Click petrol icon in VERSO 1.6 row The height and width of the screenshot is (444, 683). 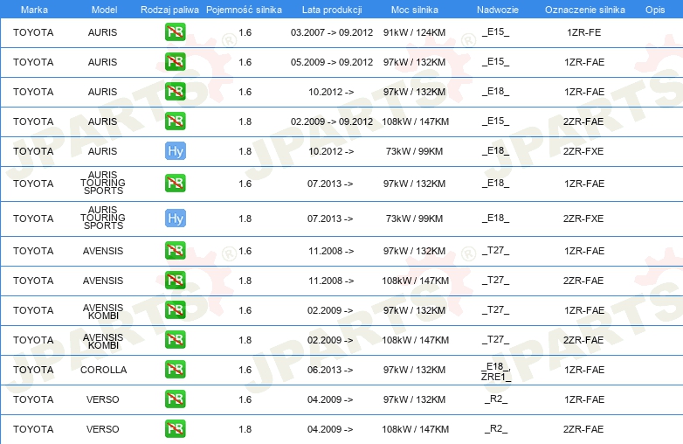click(175, 399)
